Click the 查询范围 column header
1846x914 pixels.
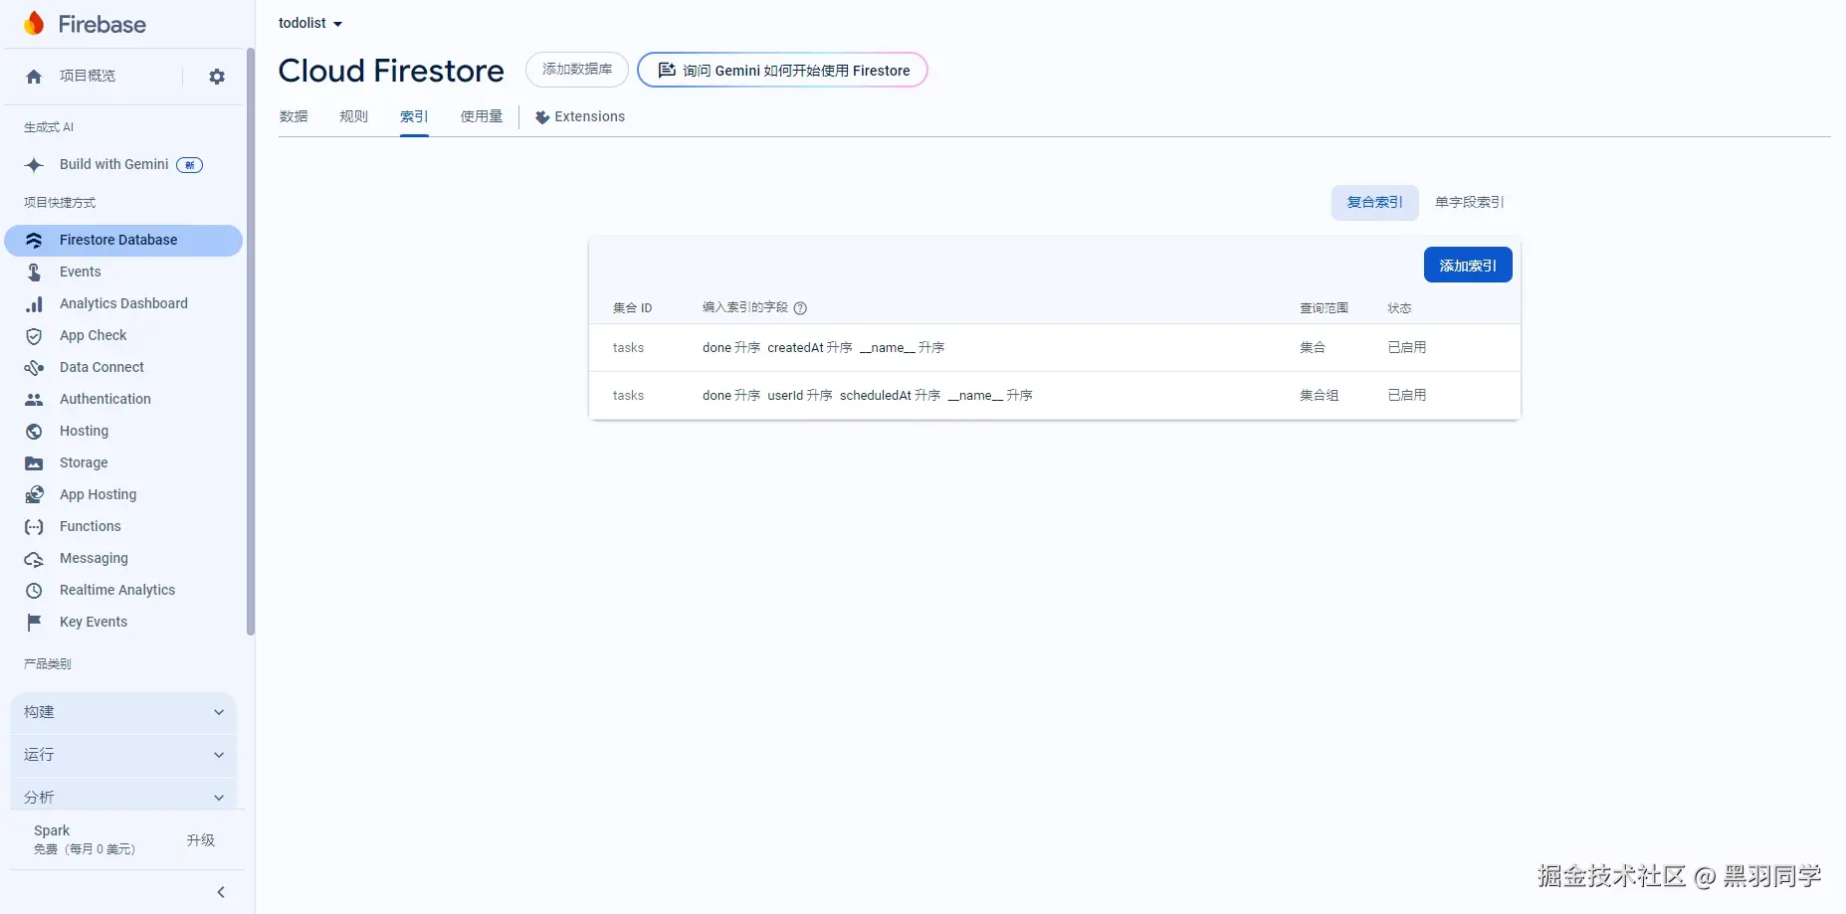(x=1324, y=308)
